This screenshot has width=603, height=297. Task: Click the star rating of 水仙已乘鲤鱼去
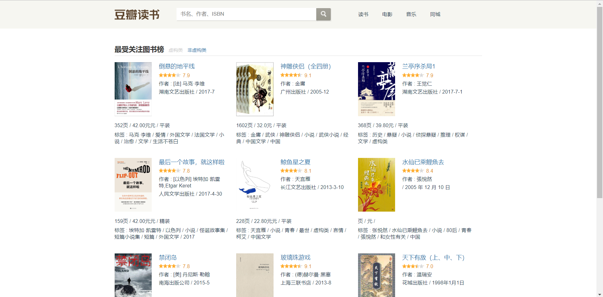(x=413, y=171)
